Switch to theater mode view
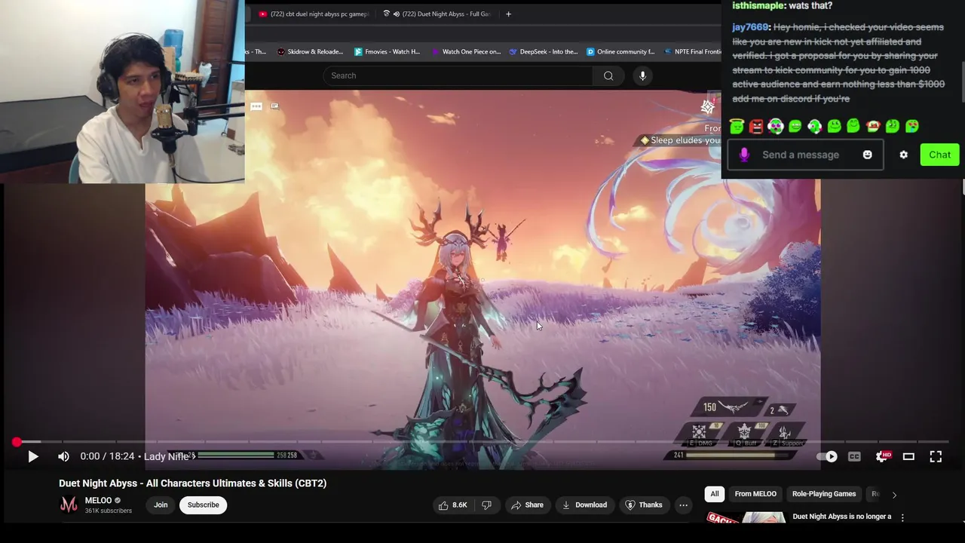 coord(908,456)
